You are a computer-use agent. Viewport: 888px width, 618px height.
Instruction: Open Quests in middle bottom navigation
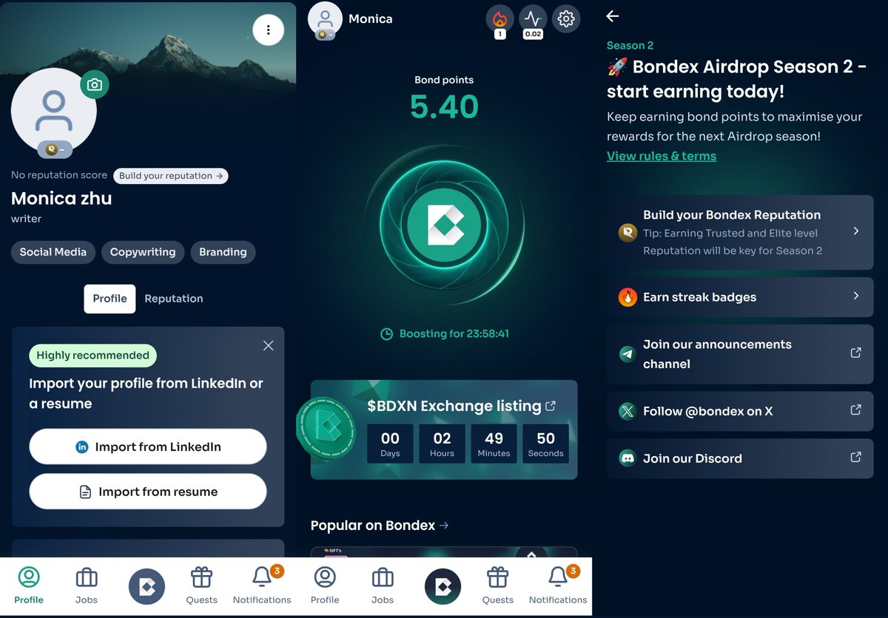coord(498,585)
